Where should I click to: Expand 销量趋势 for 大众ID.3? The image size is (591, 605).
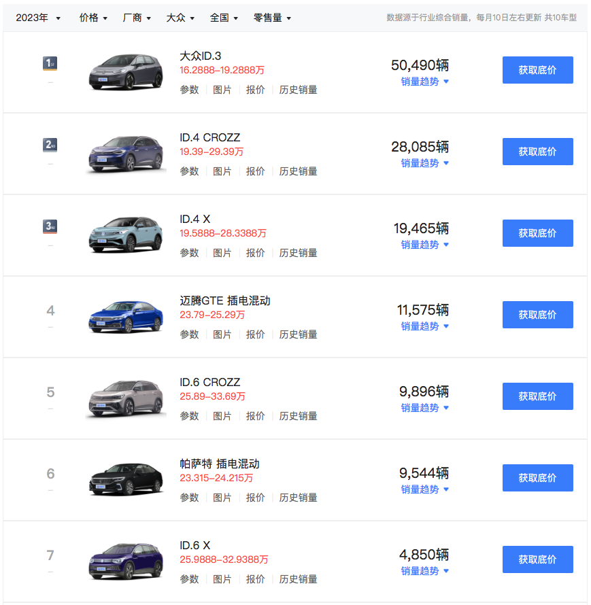424,82
